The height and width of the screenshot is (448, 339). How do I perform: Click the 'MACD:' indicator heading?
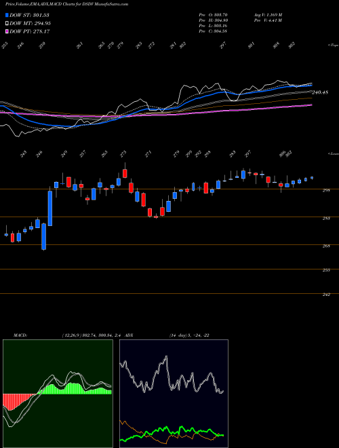(x=20, y=335)
